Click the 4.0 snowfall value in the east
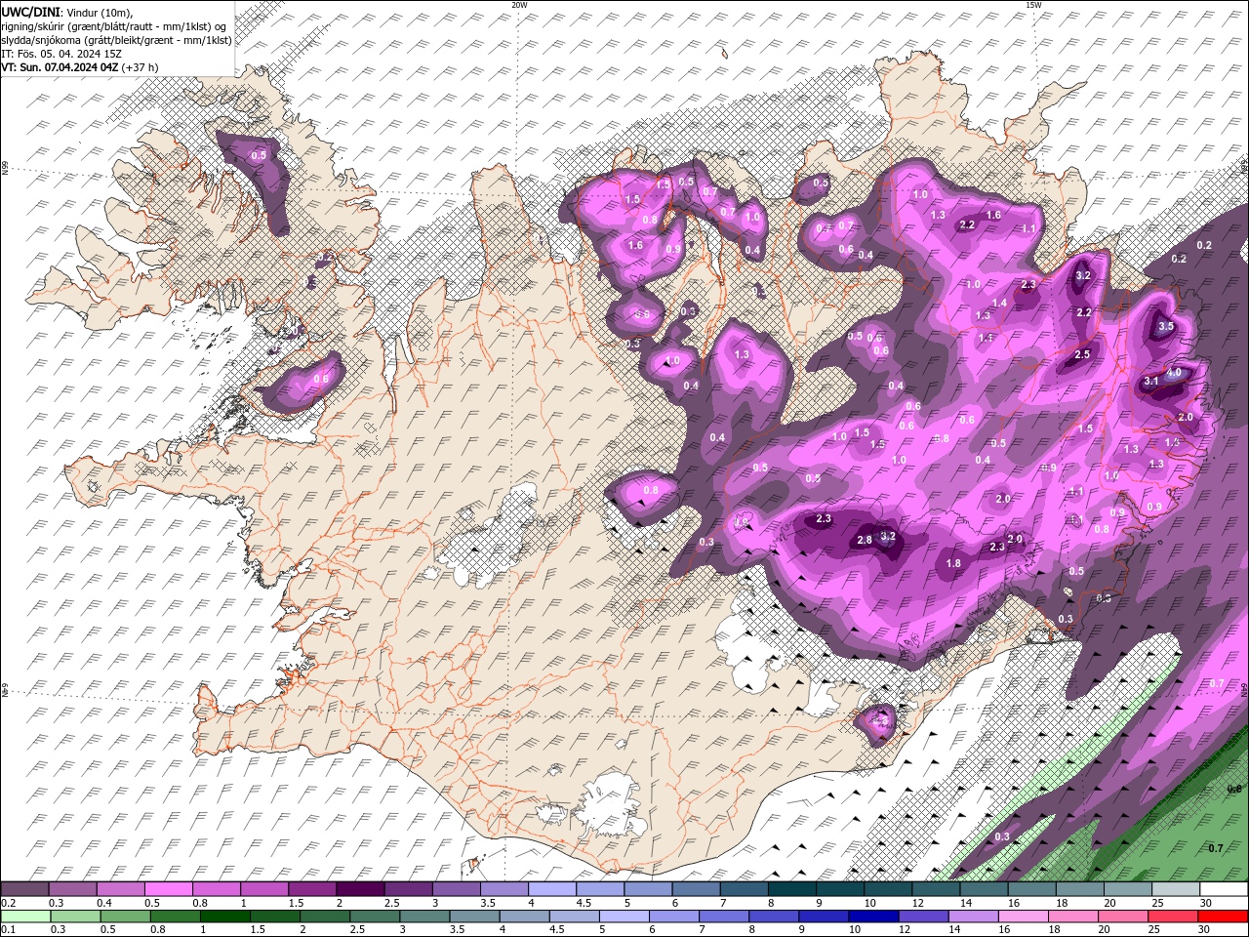Image resolution: width=1249 pixels, height=937 pixels. (1174, 372)
